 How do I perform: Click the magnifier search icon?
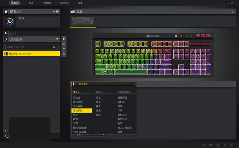tap(54, 47)
